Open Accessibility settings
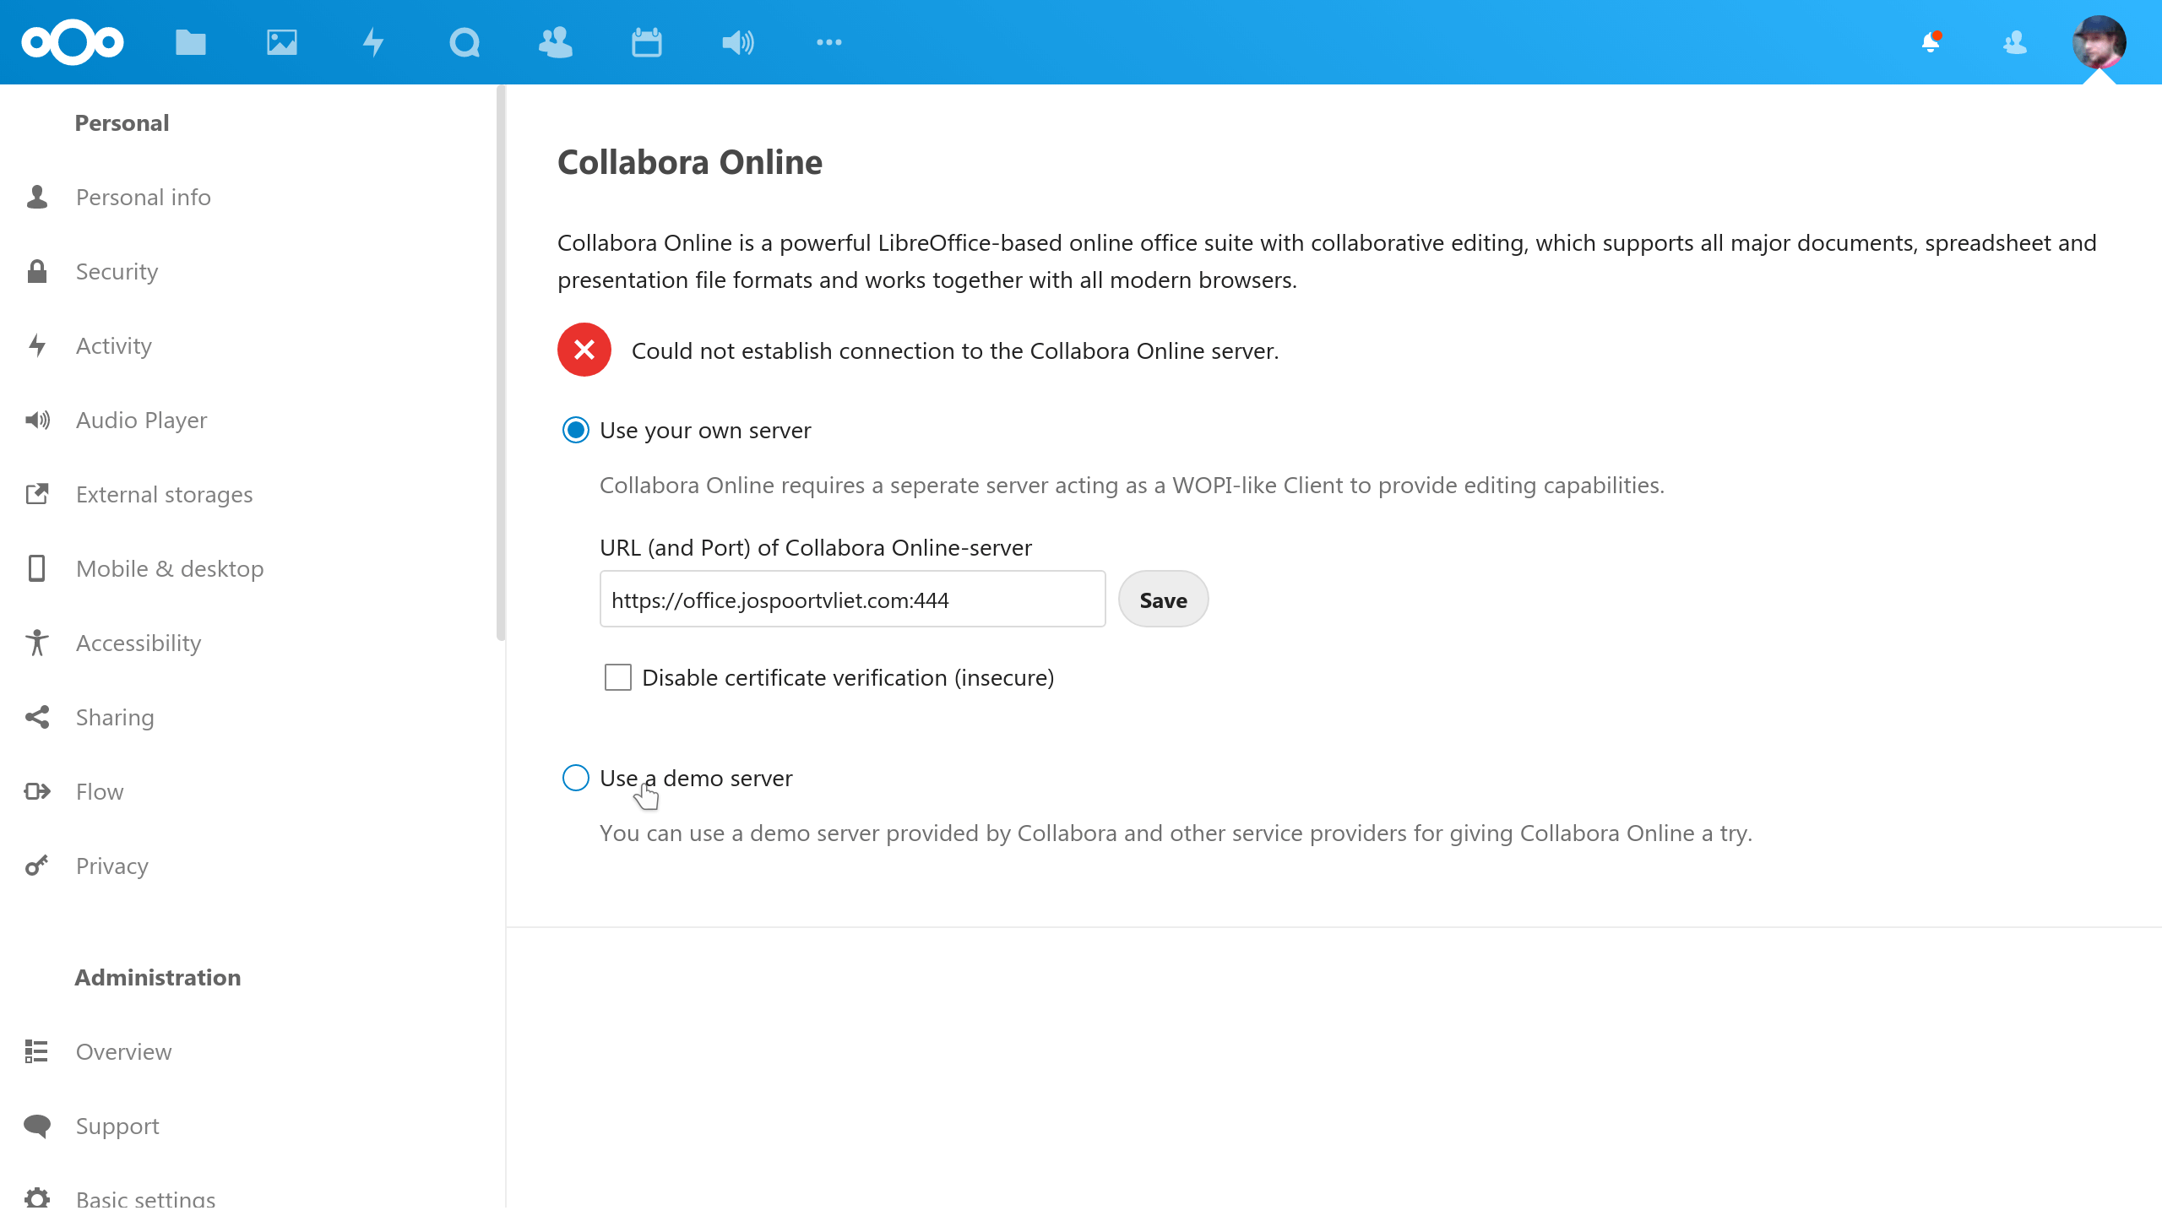The image size is (2162, 1216). coord(139,643)
